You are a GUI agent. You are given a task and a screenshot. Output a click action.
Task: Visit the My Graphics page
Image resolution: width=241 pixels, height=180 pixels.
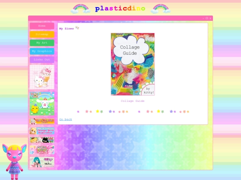coord(42,51)
